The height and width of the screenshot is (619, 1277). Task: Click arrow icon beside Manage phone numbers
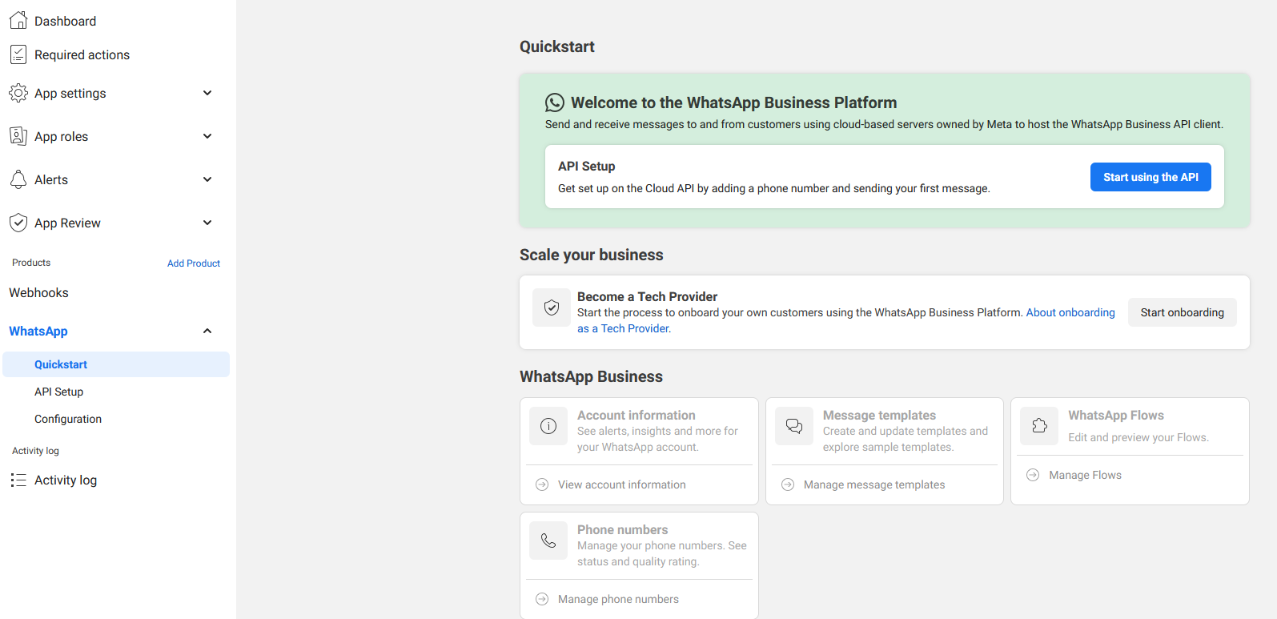[542, 599]
